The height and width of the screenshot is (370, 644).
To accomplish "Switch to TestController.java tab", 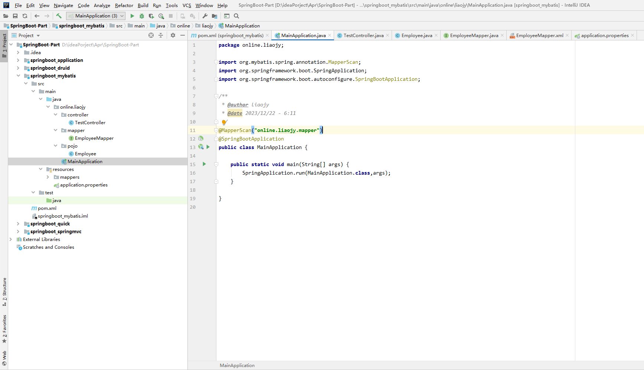I will tap(363, 36).
